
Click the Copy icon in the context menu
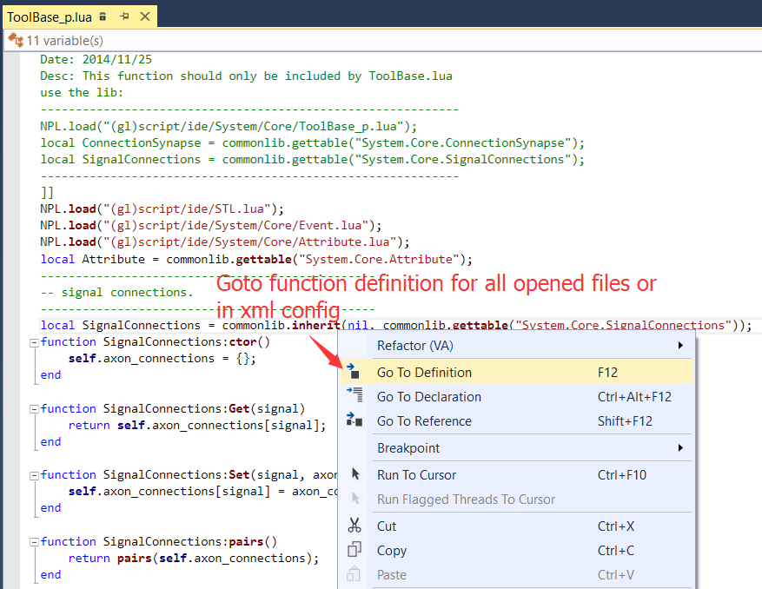(354, 550)
